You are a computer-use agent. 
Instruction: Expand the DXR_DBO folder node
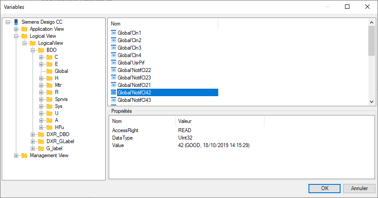(x=33, y=134)
